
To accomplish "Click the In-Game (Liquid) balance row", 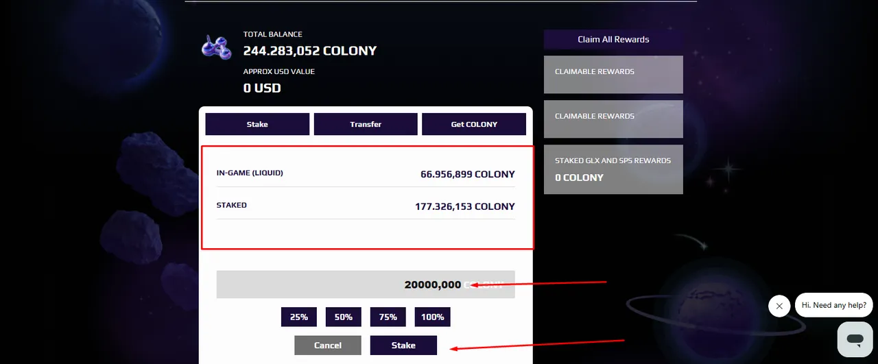I will 366,173.
